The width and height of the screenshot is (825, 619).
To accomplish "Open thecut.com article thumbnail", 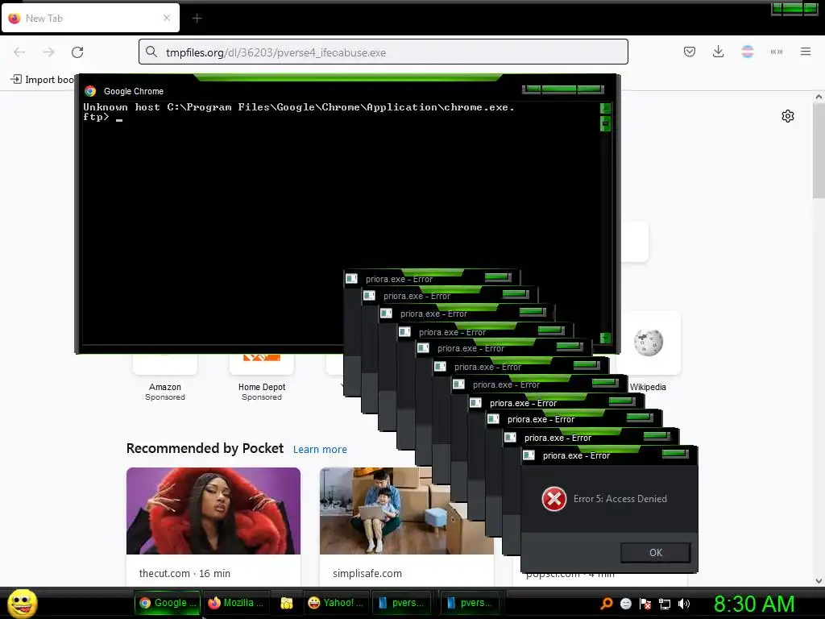I will click(213, 510).
